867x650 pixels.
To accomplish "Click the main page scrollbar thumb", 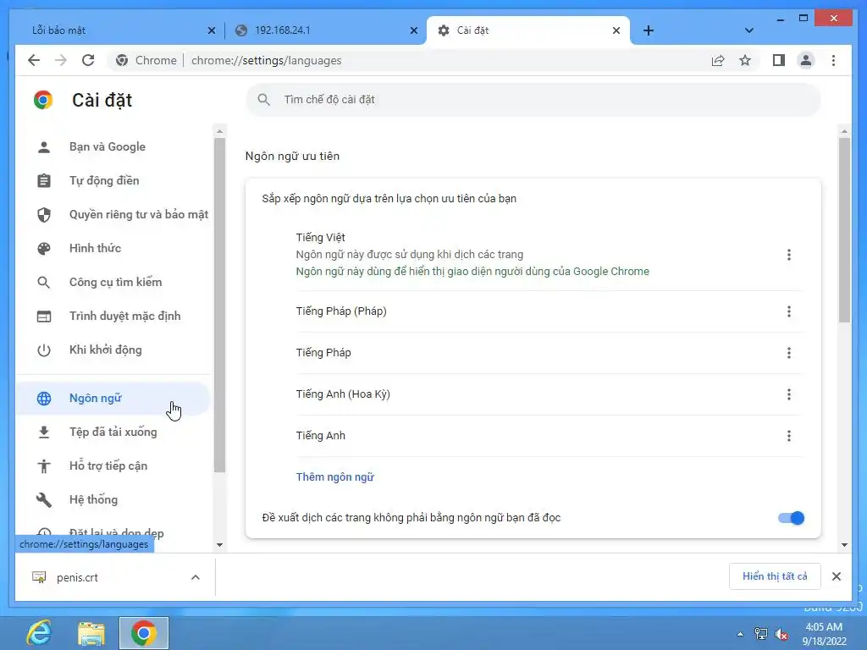I will (x=844, y=230).
